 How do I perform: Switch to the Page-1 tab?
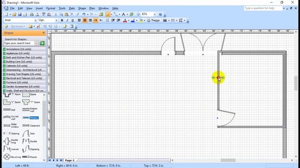[70, 161]
